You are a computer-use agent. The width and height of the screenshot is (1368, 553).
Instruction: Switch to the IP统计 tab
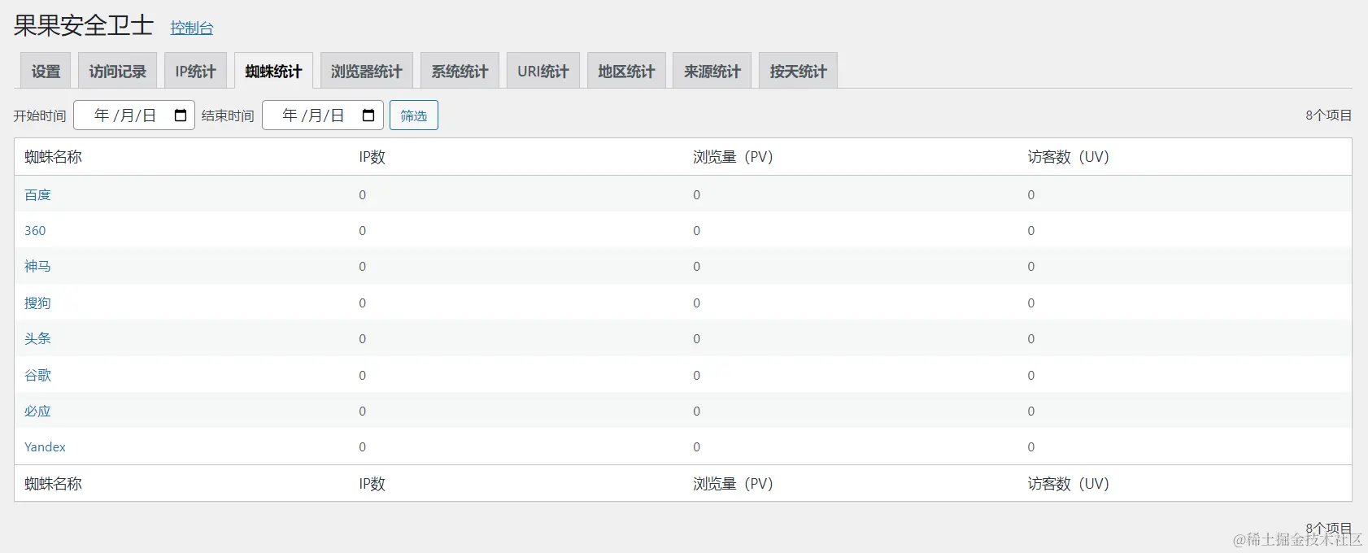coord(195,71)
